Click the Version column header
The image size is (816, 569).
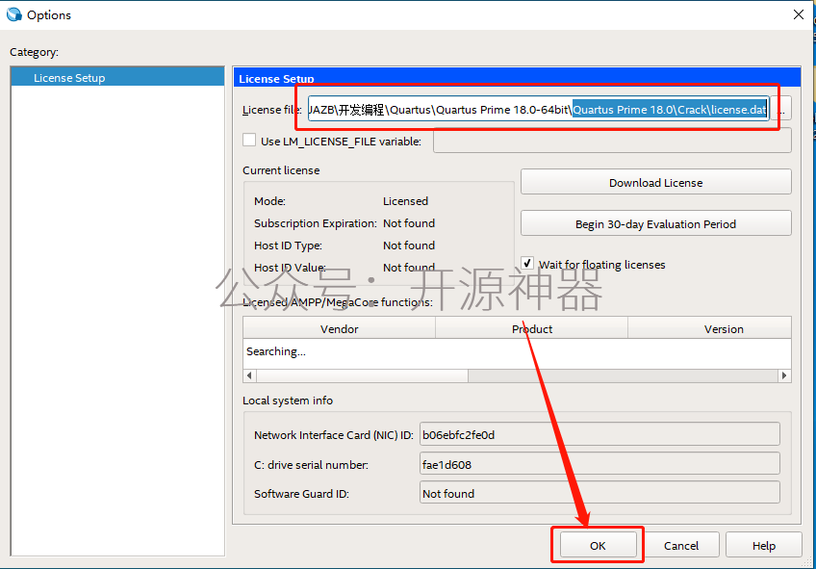[709, 328]
